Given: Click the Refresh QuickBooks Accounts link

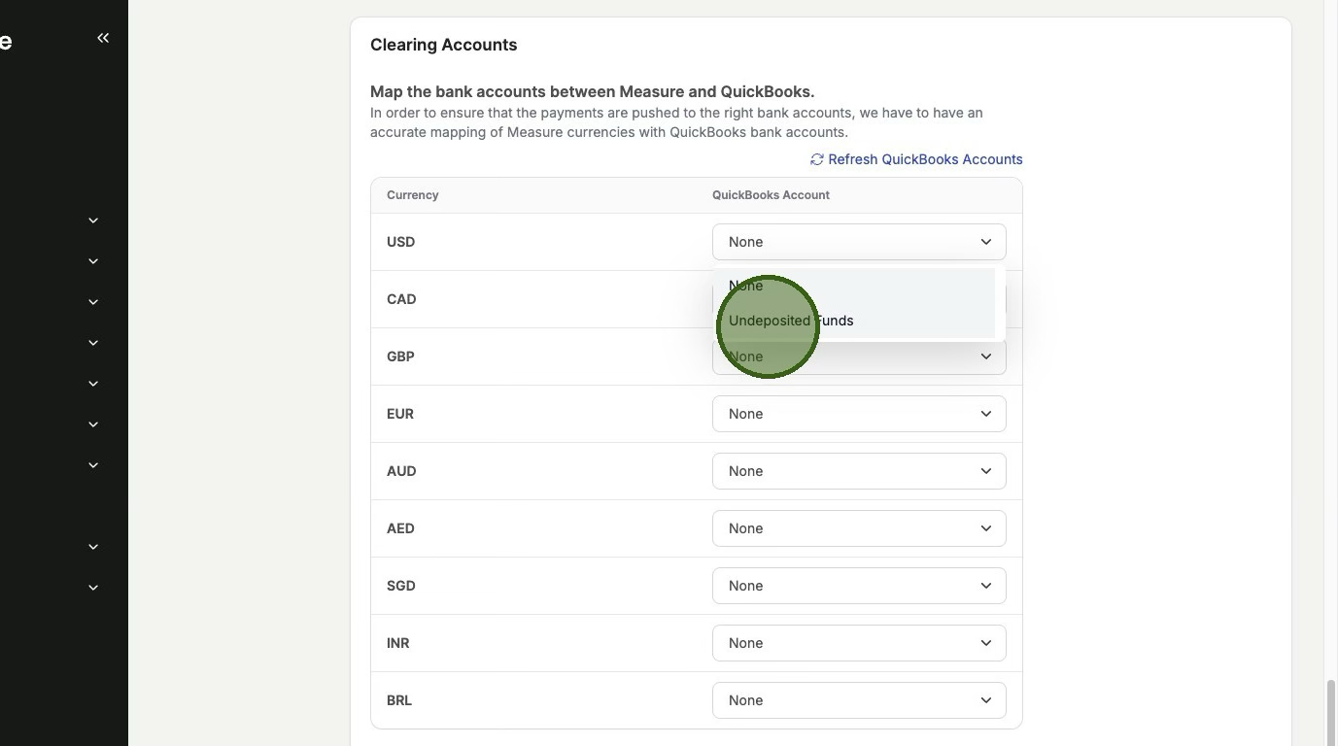Looking at the screenshot, I should pyautogui.click(x=924, y=159).
